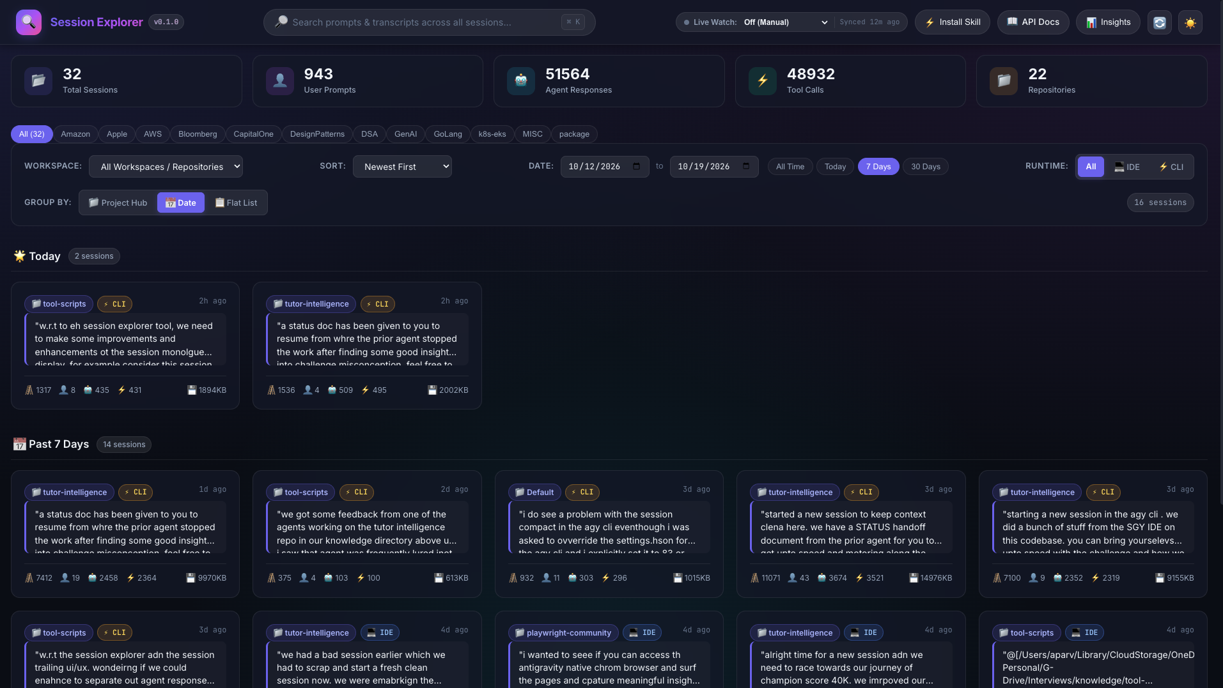
Task: Click the search prompts & transcripts field
Action: (x=429, y=22)
